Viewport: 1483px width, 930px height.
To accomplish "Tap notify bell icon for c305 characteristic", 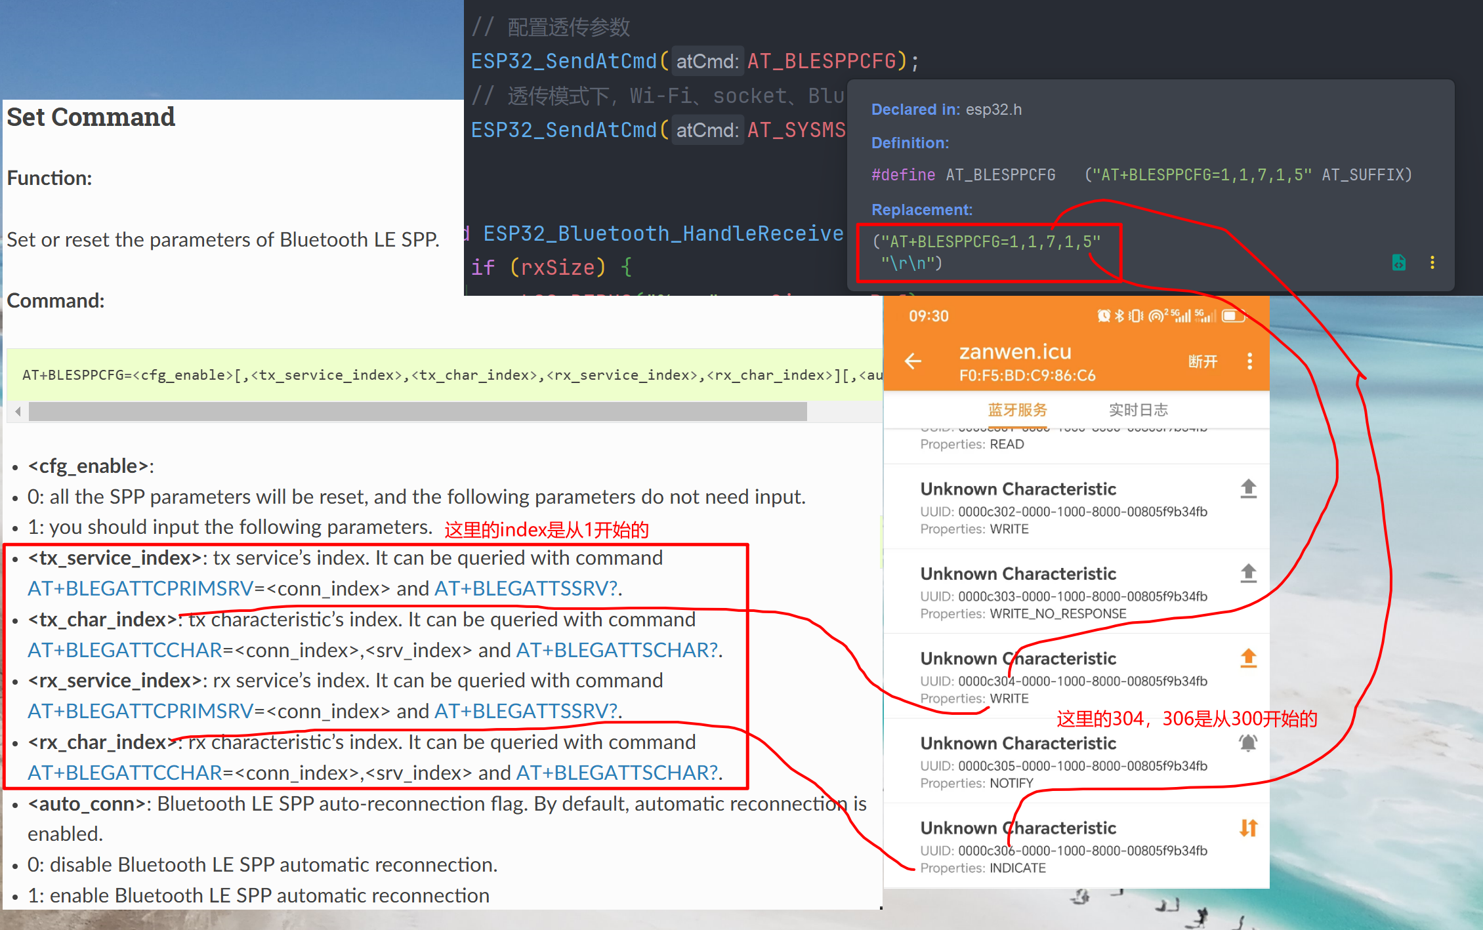I will pos(1248,743).
